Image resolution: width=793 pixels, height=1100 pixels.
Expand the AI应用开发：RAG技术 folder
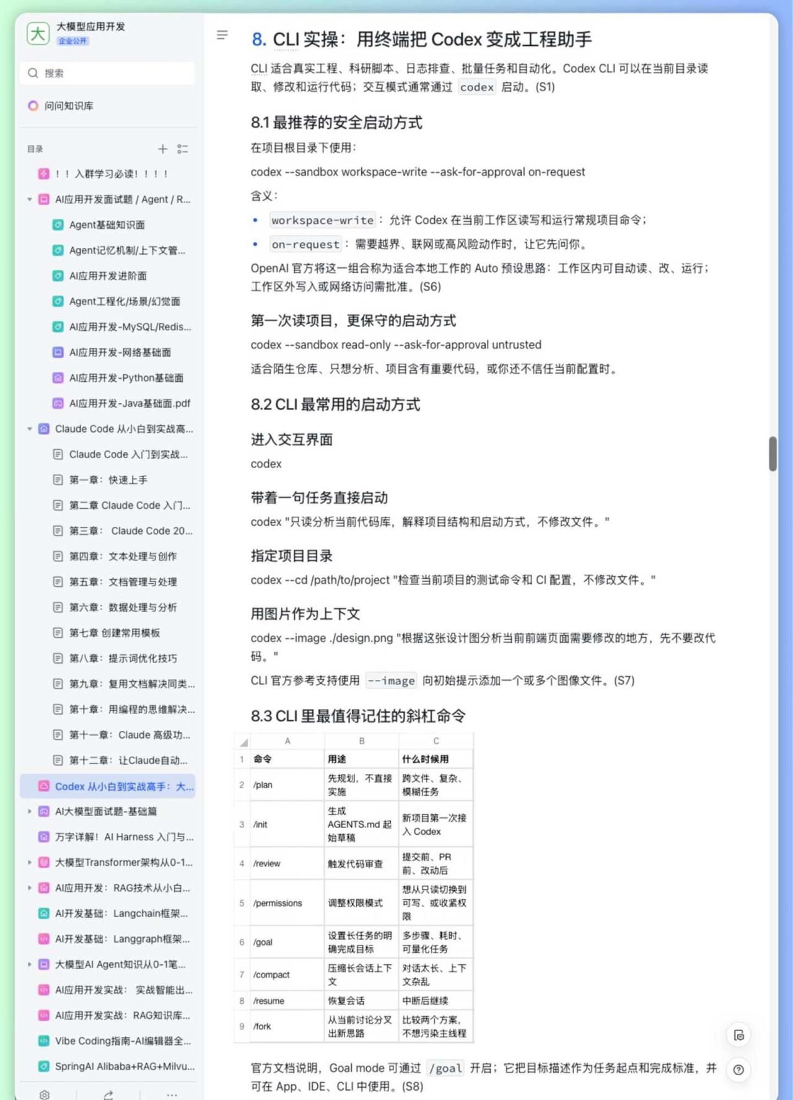point(29,888)
